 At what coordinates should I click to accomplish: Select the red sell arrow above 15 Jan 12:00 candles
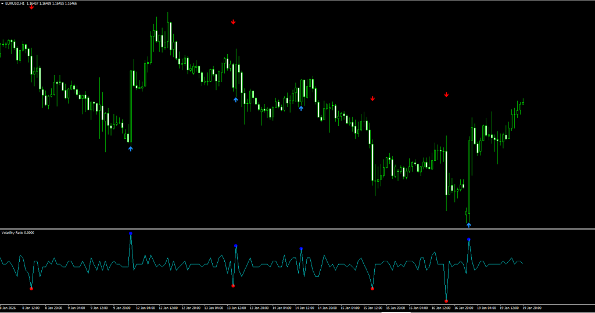point(372,99)
